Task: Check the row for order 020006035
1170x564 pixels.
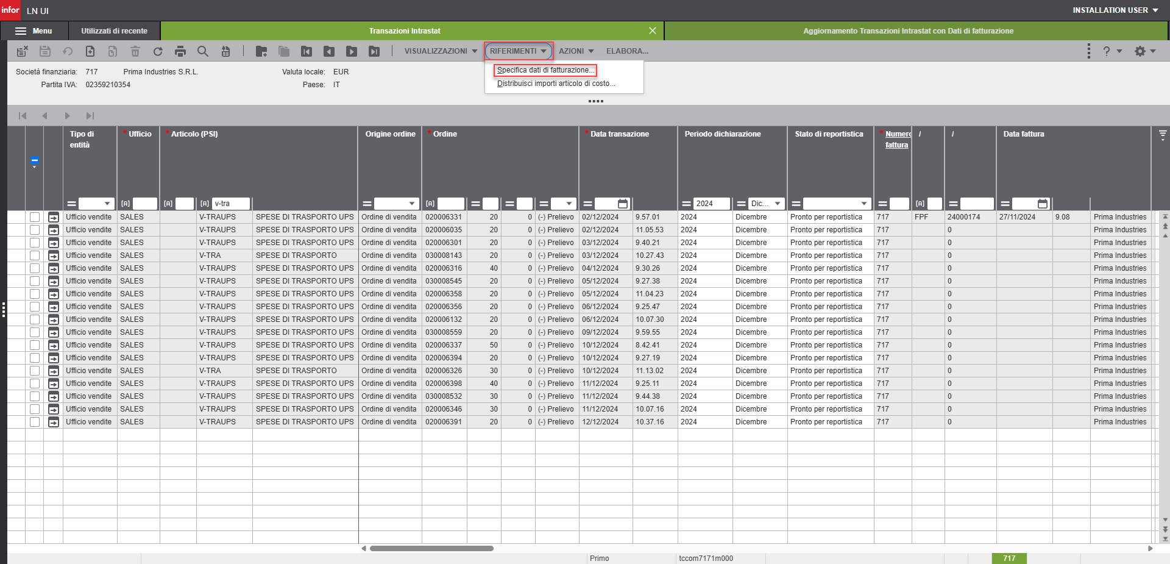Action: coord(35,230)
